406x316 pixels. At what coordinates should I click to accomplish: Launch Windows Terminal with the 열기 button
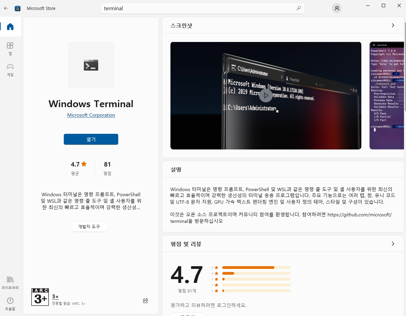(x=91, y=139)
